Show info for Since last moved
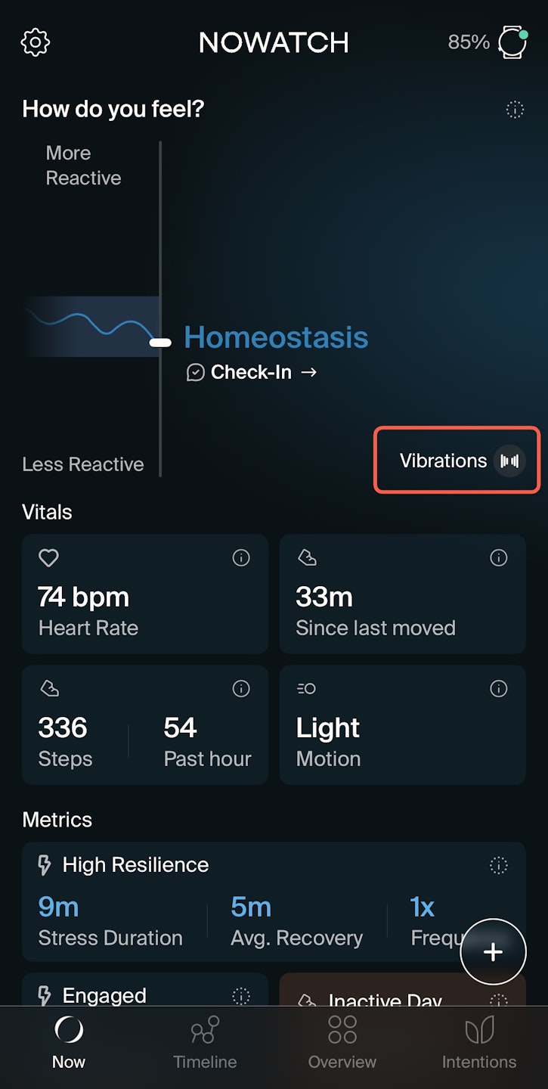The height and width of the screenshot is (1089, 548). (x=499, y=558)
